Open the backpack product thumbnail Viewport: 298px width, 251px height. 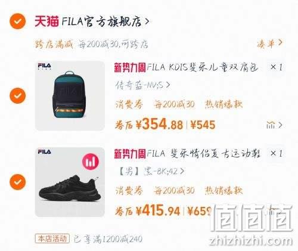70,96
